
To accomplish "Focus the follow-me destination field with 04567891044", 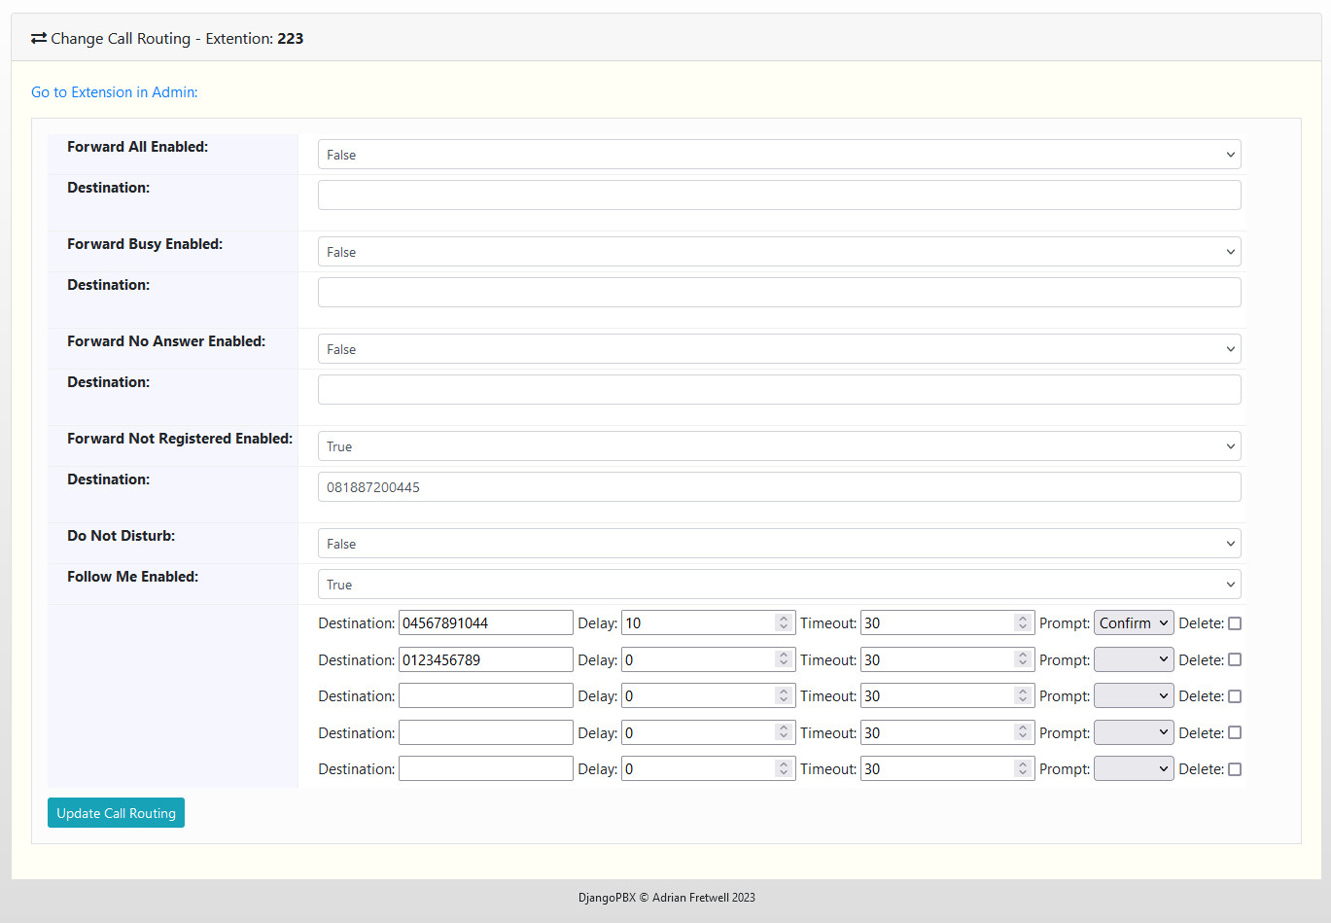I will tap(485, 623).
